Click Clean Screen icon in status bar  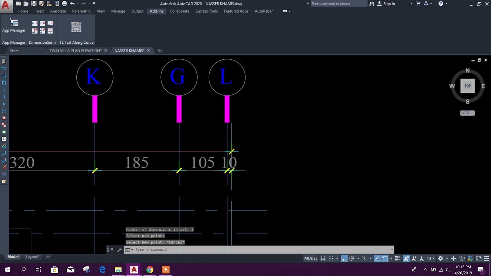[x=479, y=258]
